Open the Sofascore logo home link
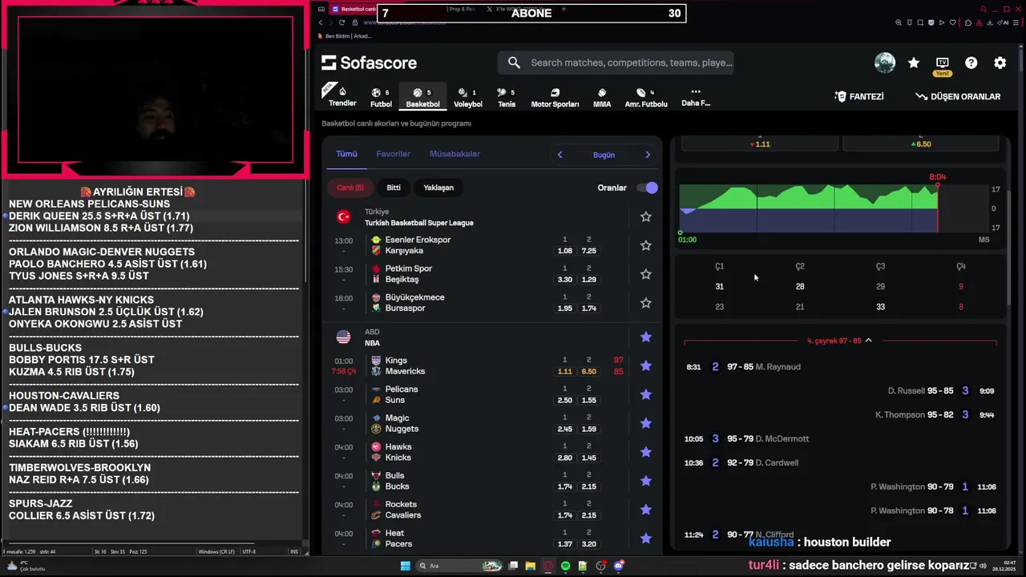The height and width of the screenshot is (577, 1026). 369,63
